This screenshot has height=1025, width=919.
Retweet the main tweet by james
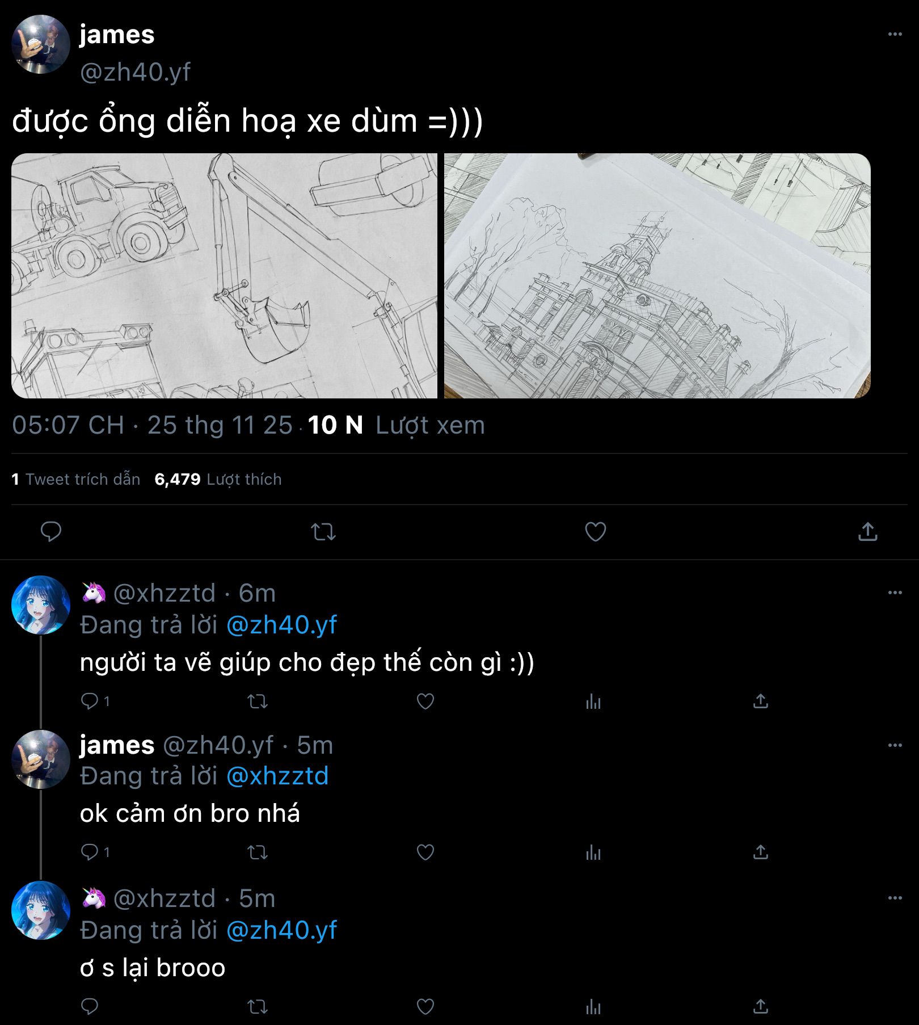[x=323, y=532]
